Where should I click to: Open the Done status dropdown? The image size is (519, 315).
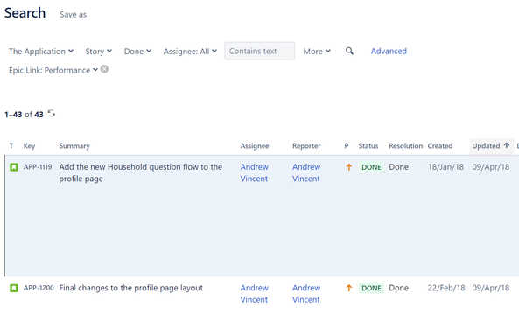[x=137, y=52]
